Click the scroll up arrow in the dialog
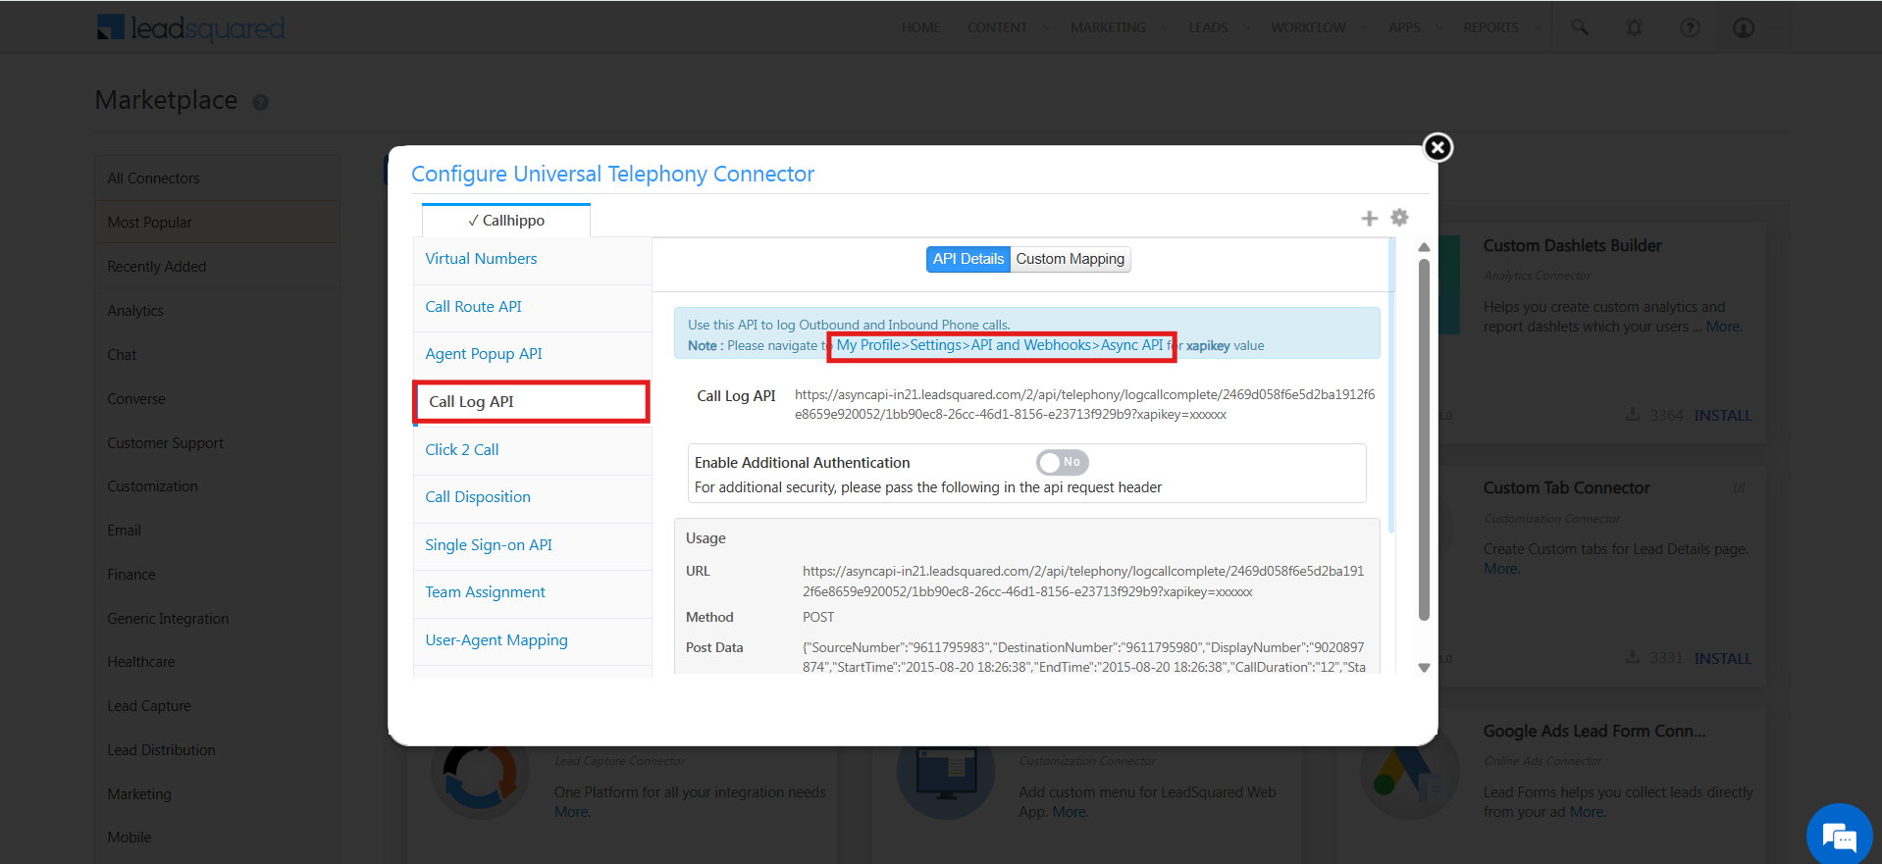Viewport: 1882px width, 864px height. tap(1424, 247)
